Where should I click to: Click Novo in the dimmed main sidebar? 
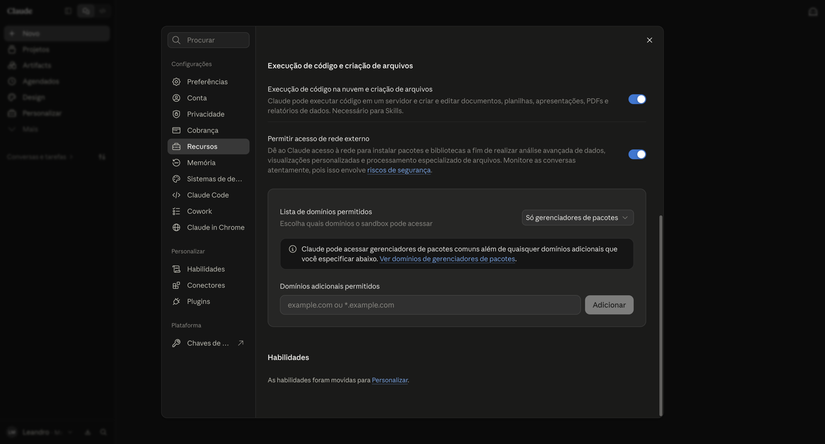(57, 33)
